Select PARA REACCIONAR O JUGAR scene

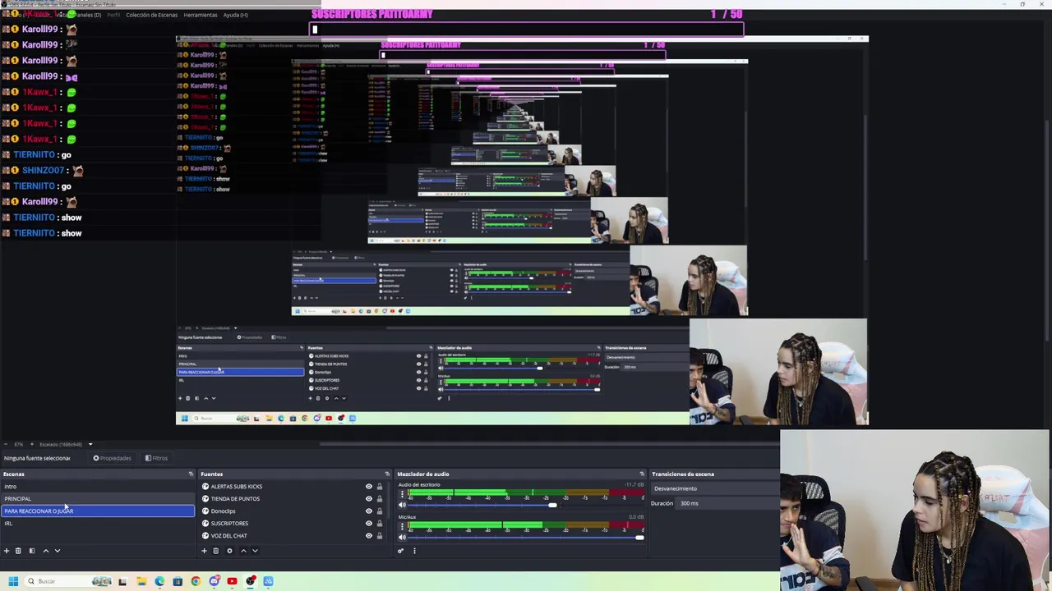[x=98, y=511]
